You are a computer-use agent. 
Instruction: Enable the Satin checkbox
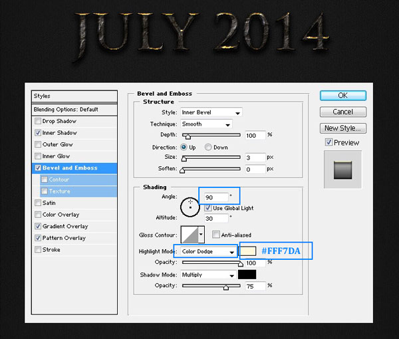38,203
